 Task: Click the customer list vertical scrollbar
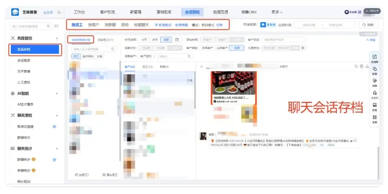coord(195,90)
